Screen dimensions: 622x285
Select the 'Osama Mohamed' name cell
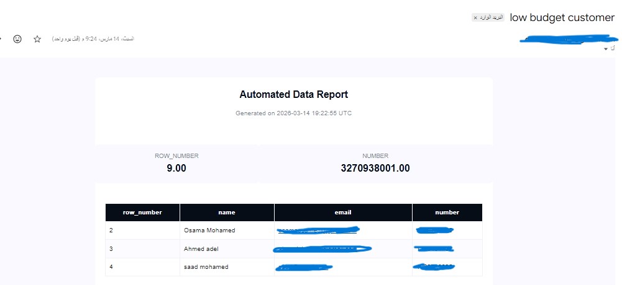pos(209,230)
